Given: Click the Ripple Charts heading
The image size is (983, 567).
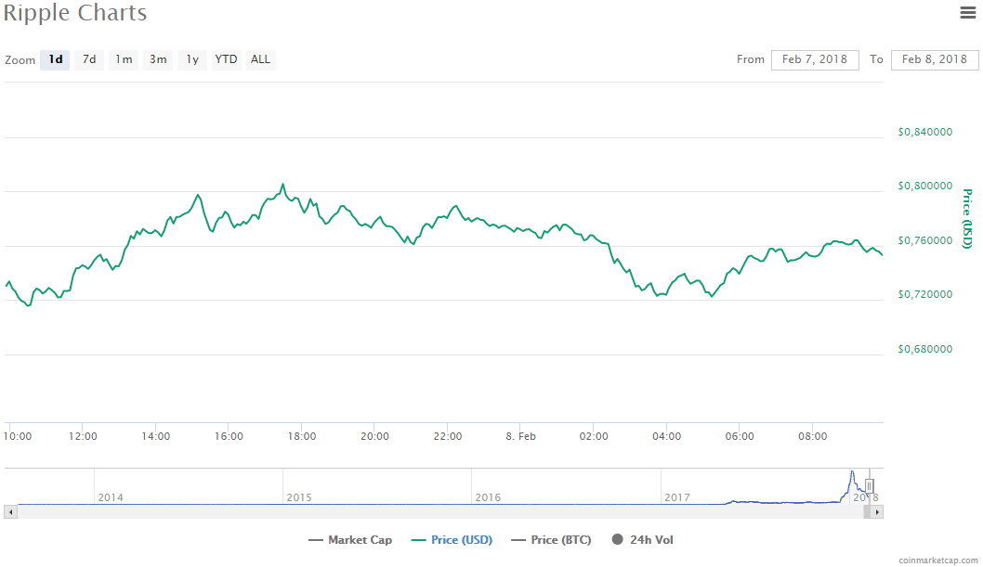Looking at the screenshot, I should [75, 13].
